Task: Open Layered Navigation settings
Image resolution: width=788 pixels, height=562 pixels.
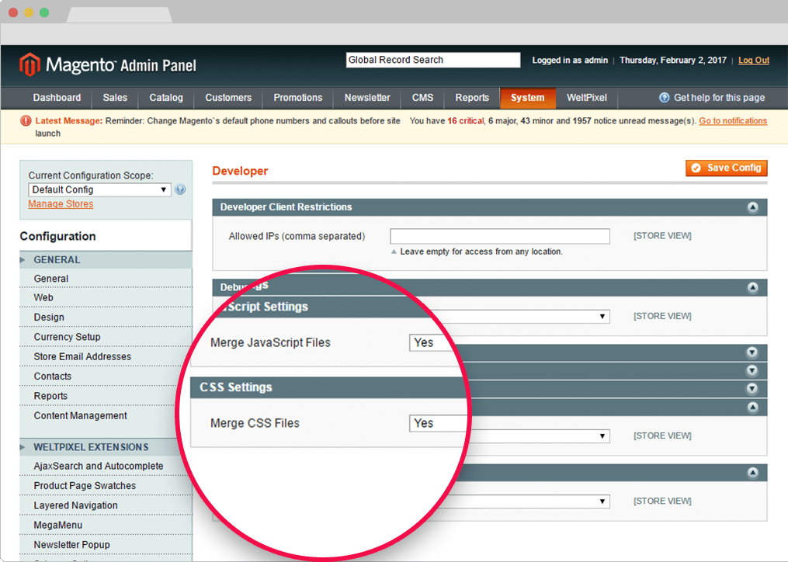Action: 106,505
